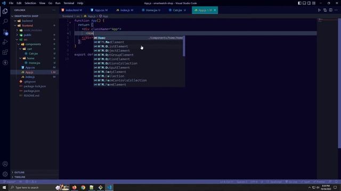This screenshot has width=341, height=191.
Task: Toggle the bottom panel layout icon
Action: click(304, 3)
